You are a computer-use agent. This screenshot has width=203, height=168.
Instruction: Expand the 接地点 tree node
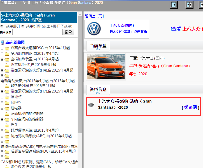[x=2, y=97]
